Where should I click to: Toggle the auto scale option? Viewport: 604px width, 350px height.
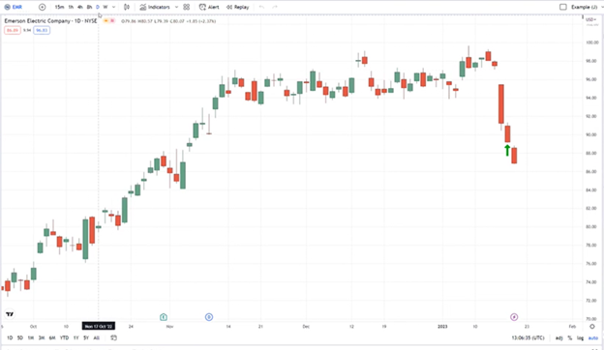click(x=593, y=338)
